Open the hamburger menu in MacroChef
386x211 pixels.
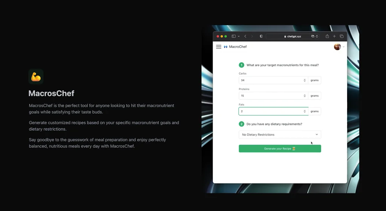point(219,47)
